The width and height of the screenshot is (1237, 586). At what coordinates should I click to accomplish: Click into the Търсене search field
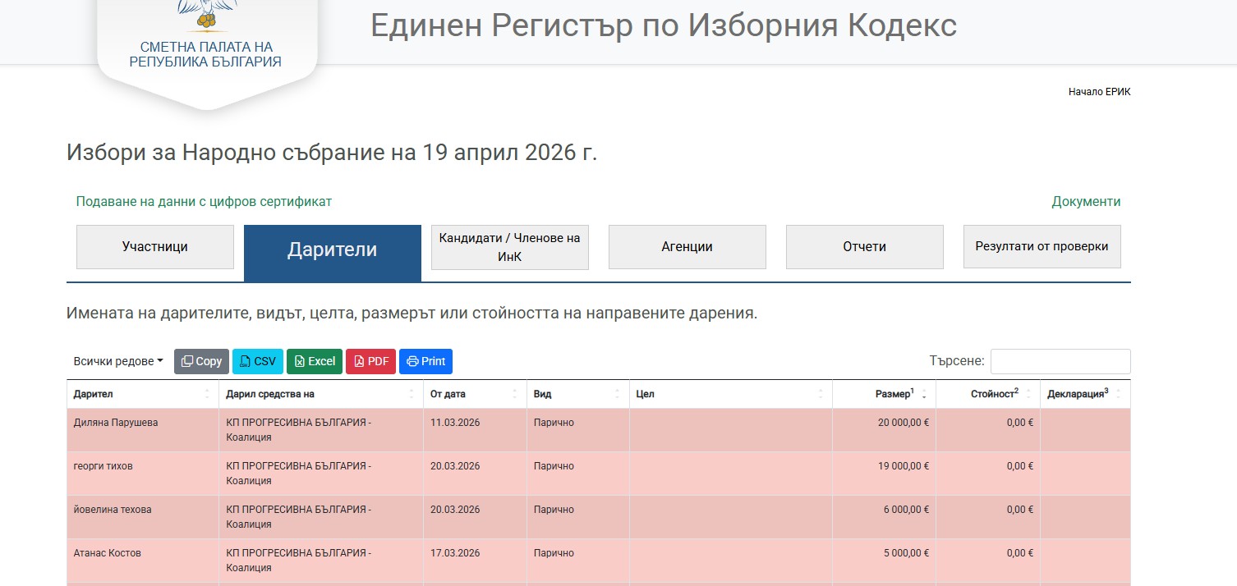[x=1060, y=361]
